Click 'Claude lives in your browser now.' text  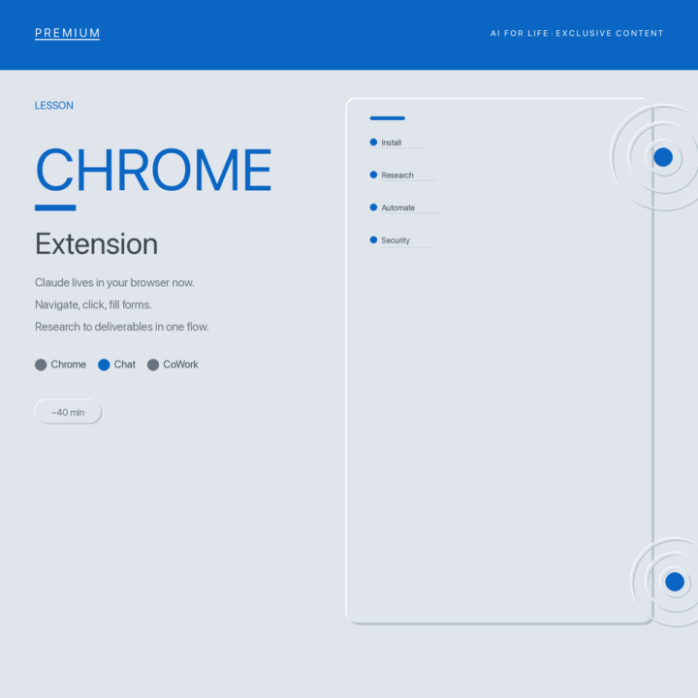pos(114,283)
